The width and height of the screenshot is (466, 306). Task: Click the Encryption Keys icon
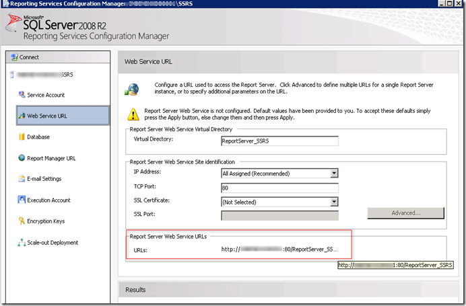point(21,221)
